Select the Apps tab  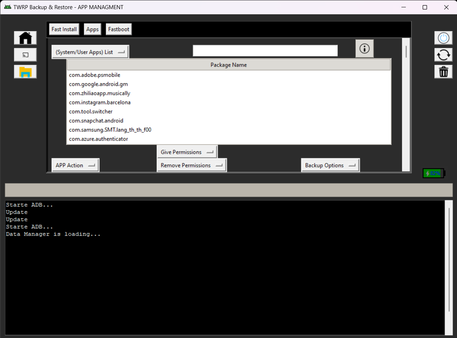[92, 29]
